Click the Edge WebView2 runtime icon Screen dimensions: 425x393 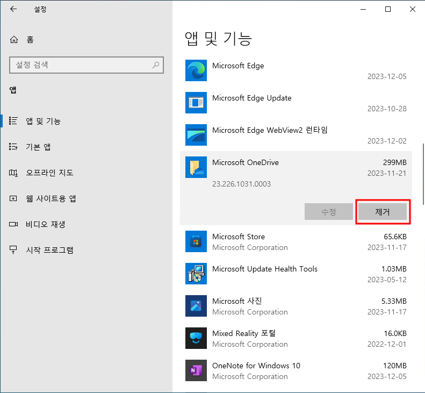coord(196,135)
